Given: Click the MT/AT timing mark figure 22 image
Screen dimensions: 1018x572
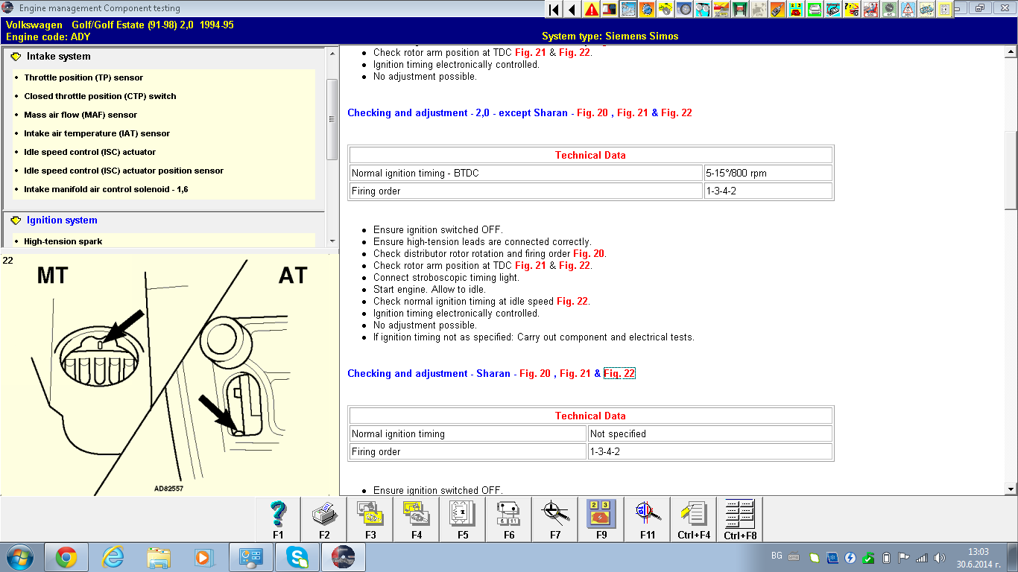Looking at the screenshot, I should click(x=169, y=375).
